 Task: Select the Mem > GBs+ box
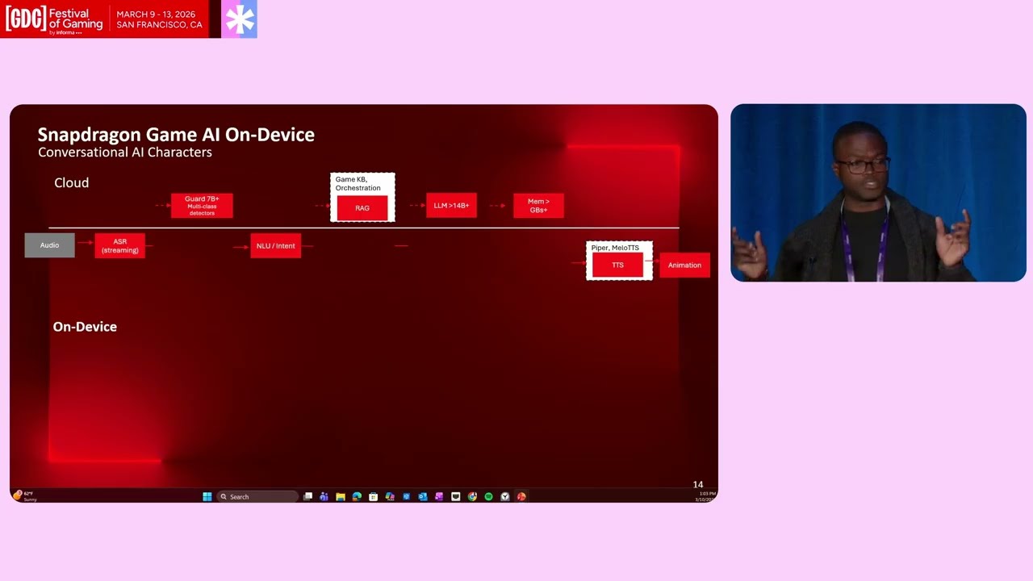(x=538, y=206)
